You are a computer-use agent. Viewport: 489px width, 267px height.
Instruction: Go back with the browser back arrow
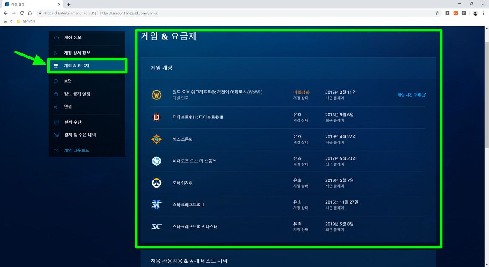[x=5, y=14]
